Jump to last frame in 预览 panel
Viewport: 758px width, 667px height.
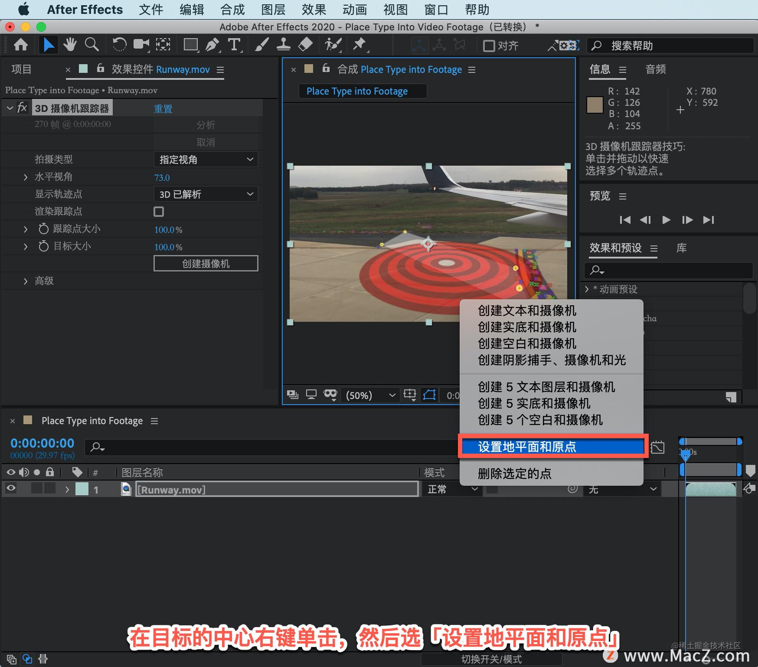click(709, 220)
